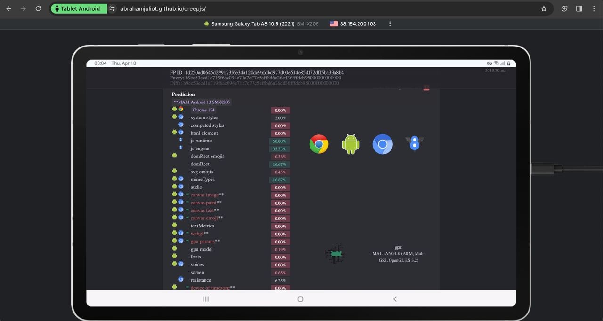This screenshot has height=321, width=603.
Task: Click the GPU chip icon
Action: [335, 254]
